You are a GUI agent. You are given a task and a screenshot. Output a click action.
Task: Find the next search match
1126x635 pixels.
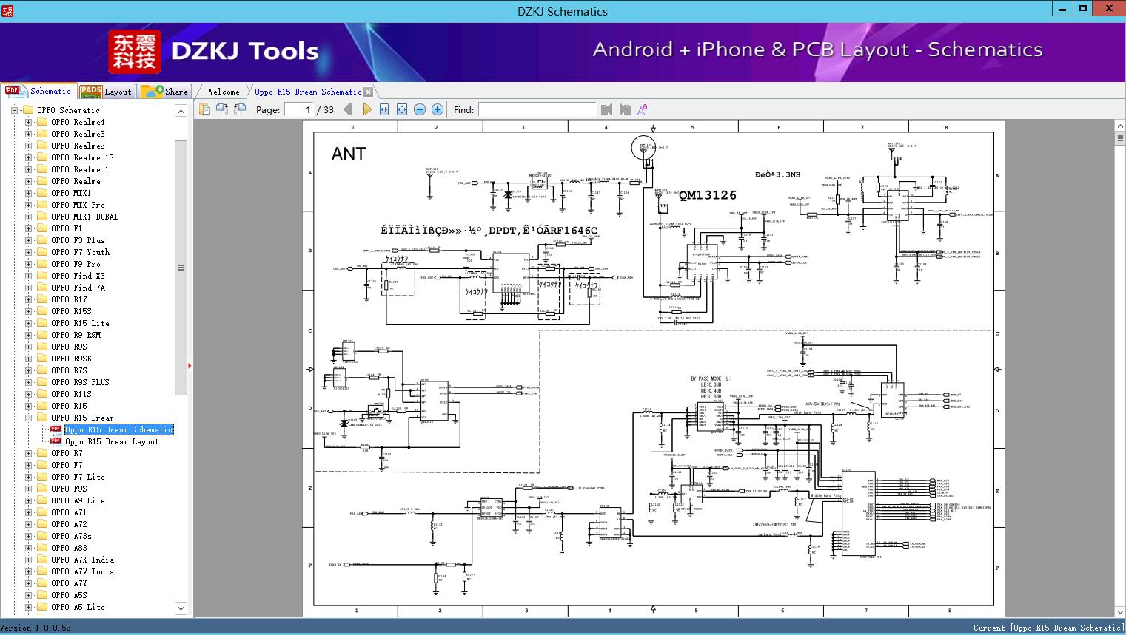click(625, 109)
